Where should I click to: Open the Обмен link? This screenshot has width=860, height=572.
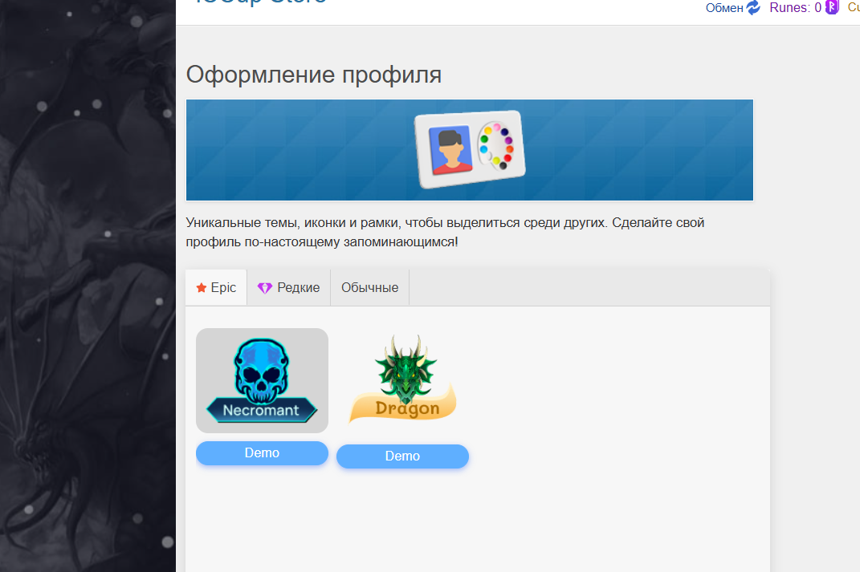coord(724,8)
